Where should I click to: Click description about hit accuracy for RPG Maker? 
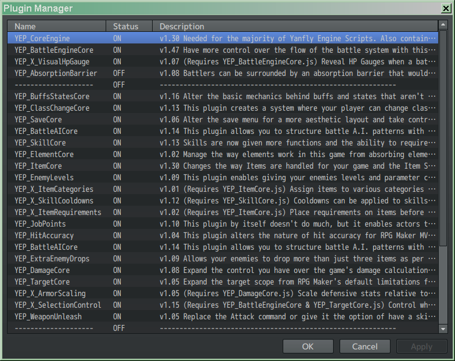pos(297,235)
